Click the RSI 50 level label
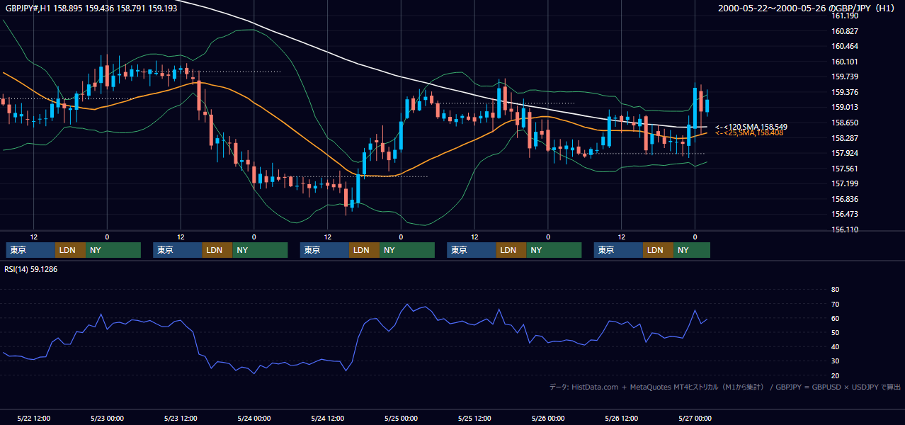Viewport: 905px width, 425px height. (836, 333)
